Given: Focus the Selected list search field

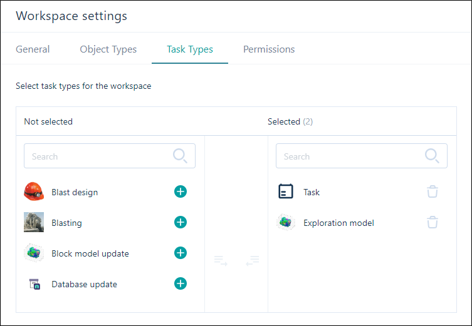Looking at the screenshot, I should coord(362,156).
